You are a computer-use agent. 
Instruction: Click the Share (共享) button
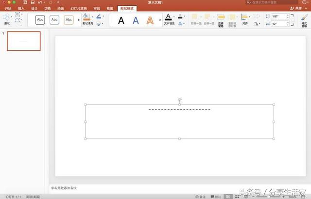(297, 9)
